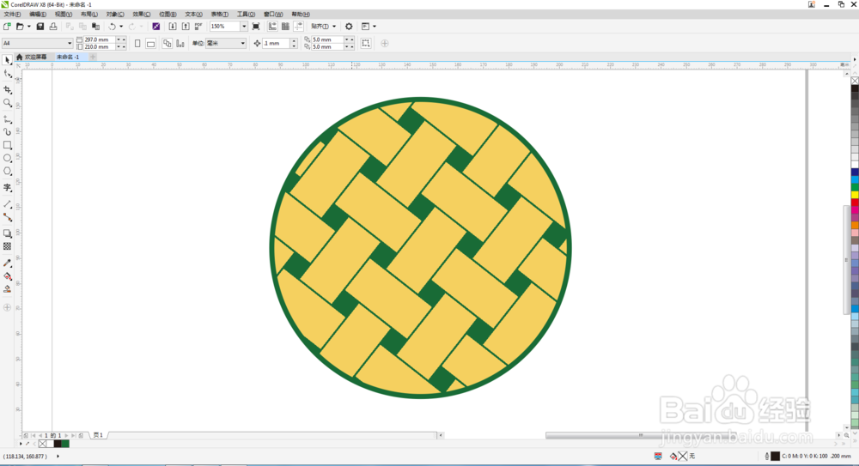This screenshot has width=859, height=466.
Task: Select the Artistic Media tool
Action: click(7, 132)
